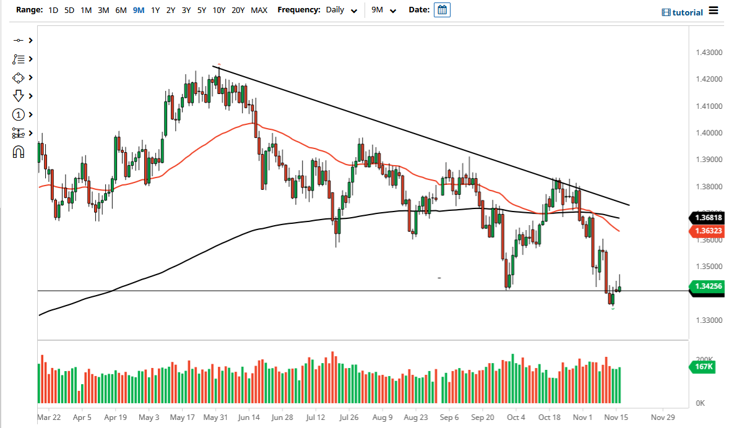The height and width of the screenshot is (428, 734).
Task: Select the shapes drawing tool
Action: pos(19,77)
